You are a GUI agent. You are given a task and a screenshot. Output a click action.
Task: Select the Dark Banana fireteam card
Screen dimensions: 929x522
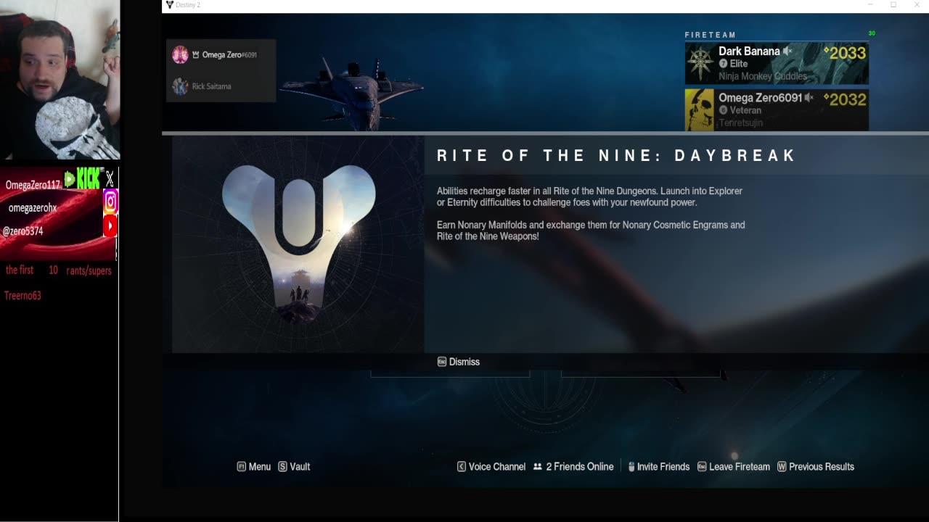pyautogui.click(x=777, y=63)
